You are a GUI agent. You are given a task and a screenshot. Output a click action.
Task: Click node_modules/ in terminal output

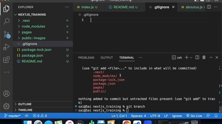(x=105, y=76)
